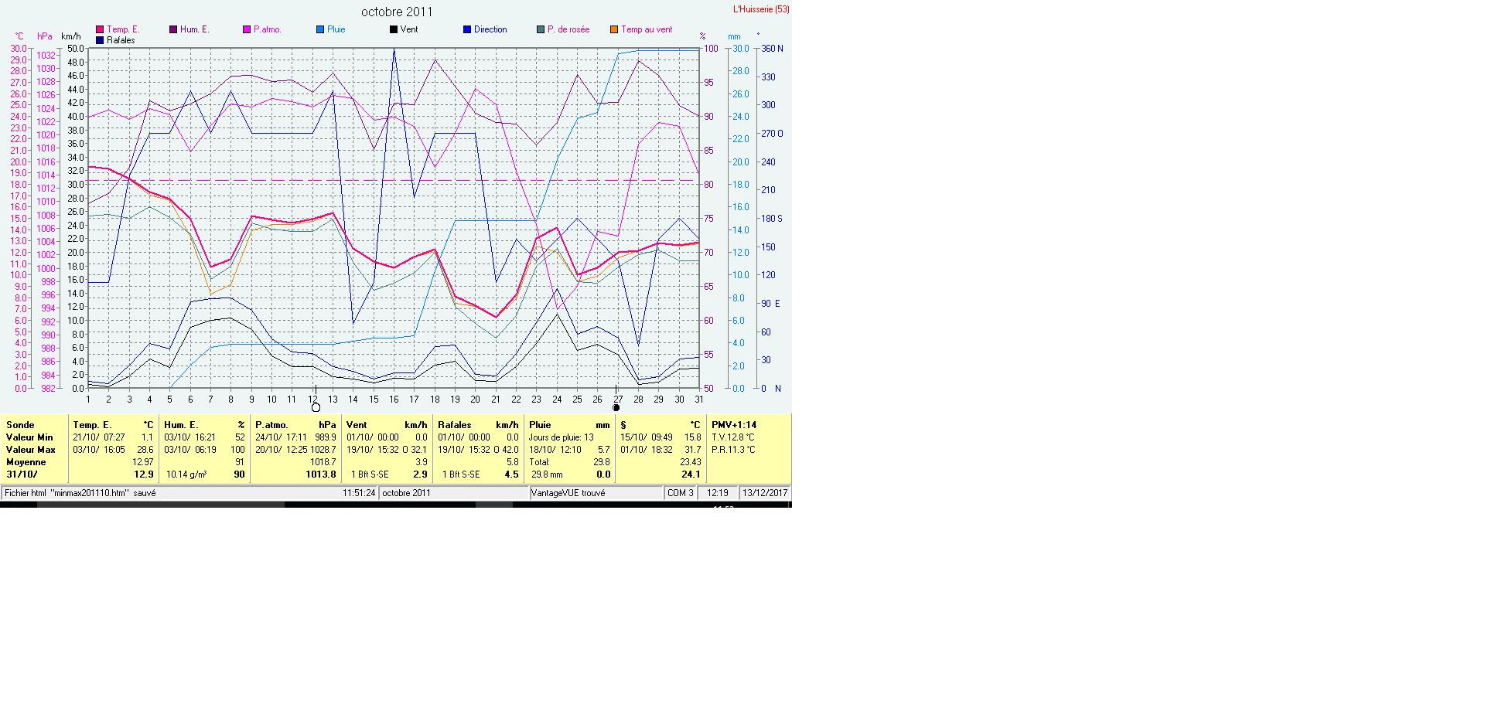The height and width of the screenshot is (721, 1485).
Task: Click the '18/10/ 12:10' rain maximum date
Action: 555,450
